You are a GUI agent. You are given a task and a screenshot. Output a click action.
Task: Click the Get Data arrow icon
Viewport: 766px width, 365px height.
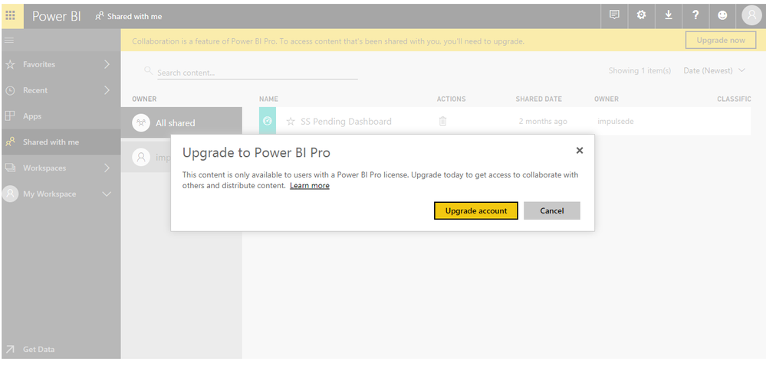point(10,350)
